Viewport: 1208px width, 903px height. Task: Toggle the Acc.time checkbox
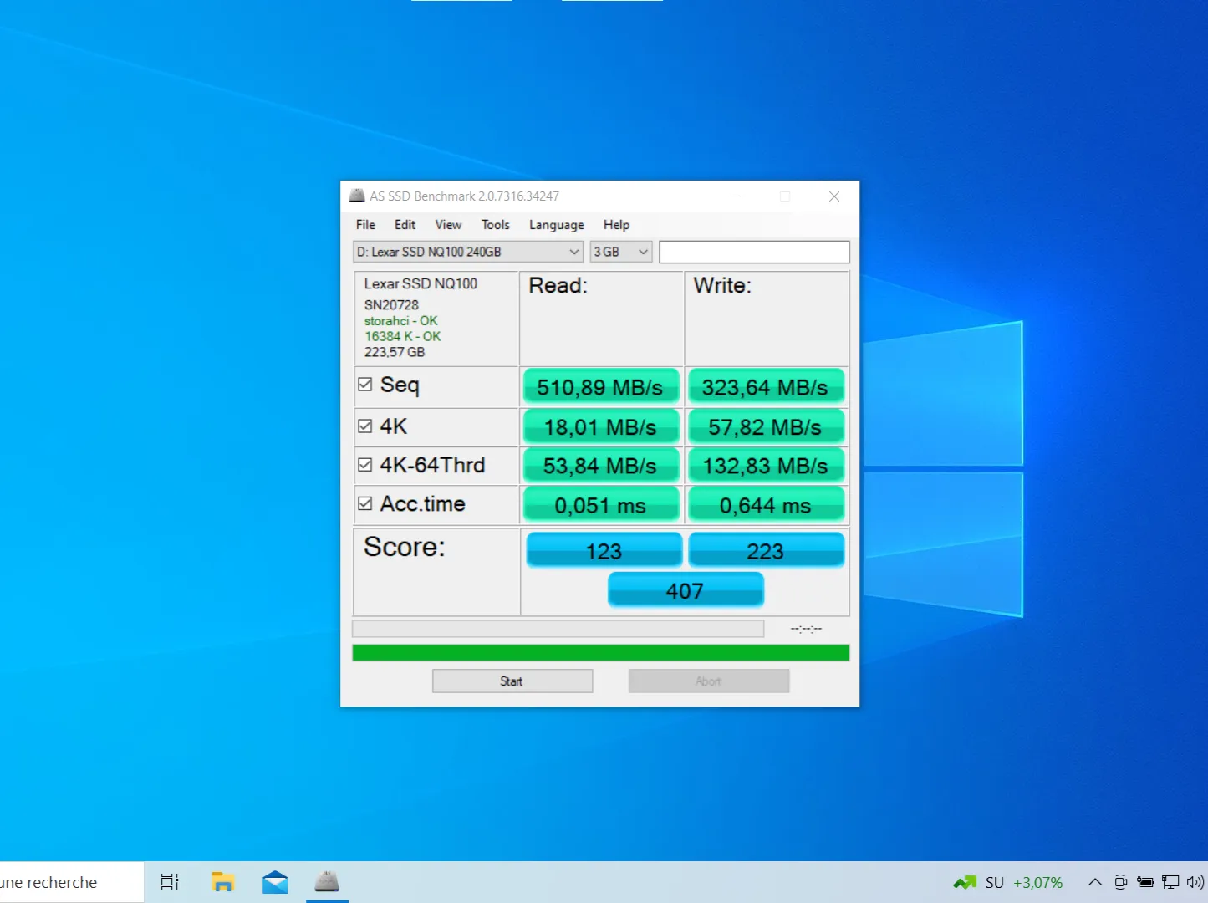365,503
